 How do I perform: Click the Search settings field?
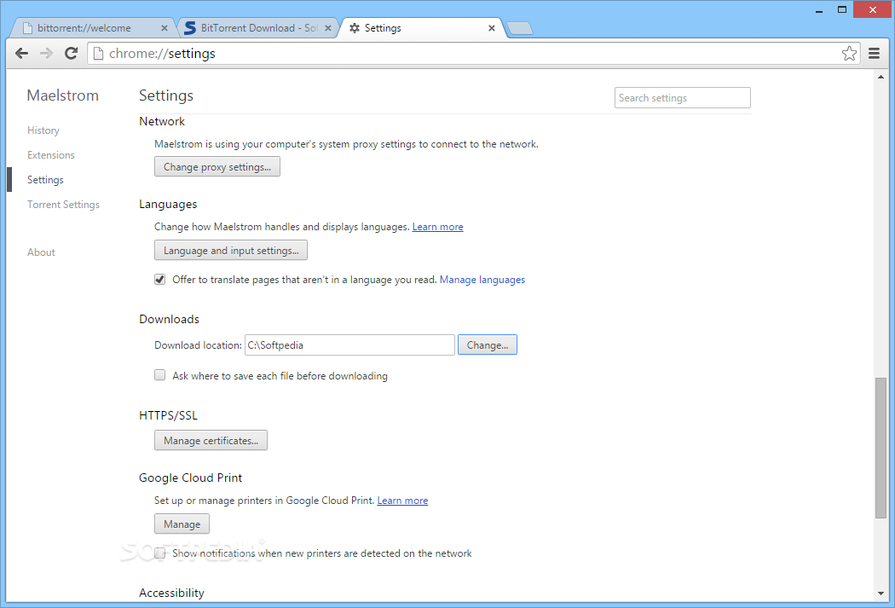(682, 97)
